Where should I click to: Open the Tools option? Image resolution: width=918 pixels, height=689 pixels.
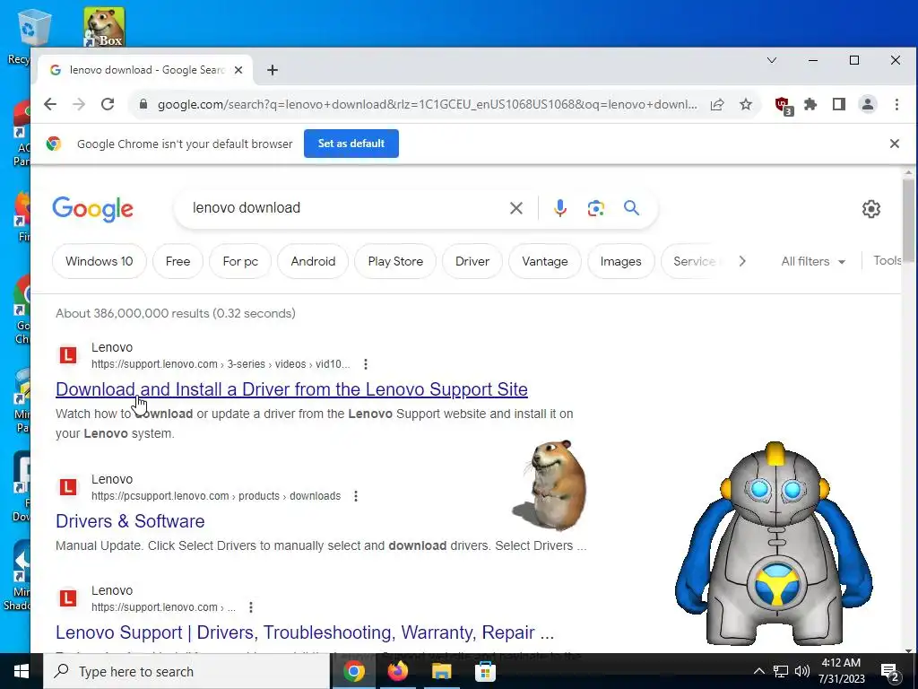[x=887, y=261]
